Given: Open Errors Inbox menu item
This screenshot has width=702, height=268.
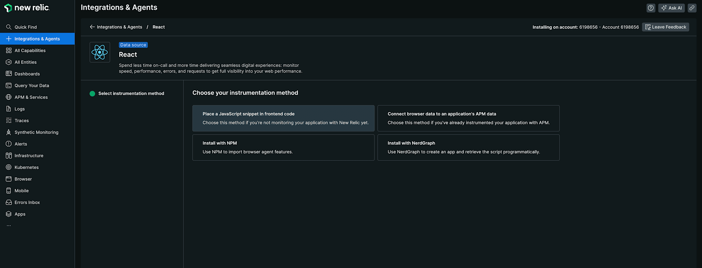Looking at the screenshot, I should tap(37, 202).
